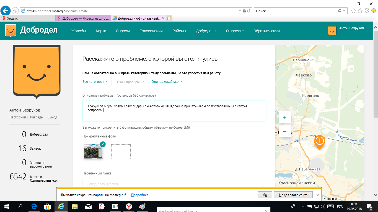This screenshot has width=378, height=212.
Task: Expand the Все категории dropdown
Action: click(95, 82)
